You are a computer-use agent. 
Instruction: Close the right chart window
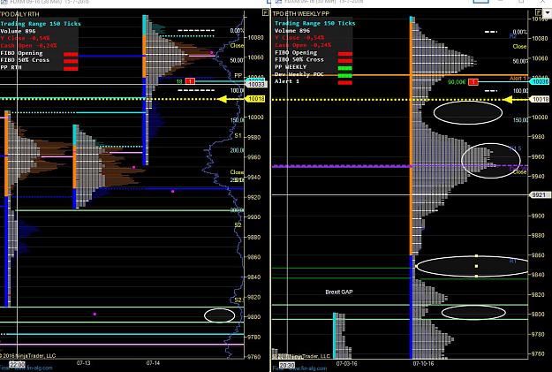click(545, 2)
